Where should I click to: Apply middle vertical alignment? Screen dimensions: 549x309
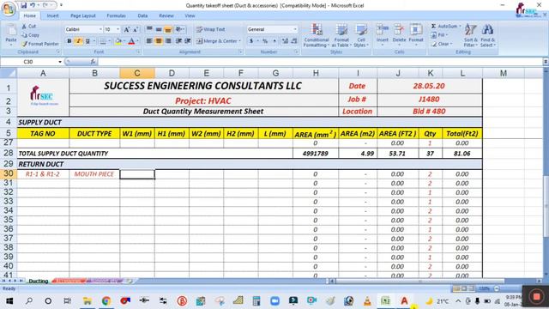point(159,29)
